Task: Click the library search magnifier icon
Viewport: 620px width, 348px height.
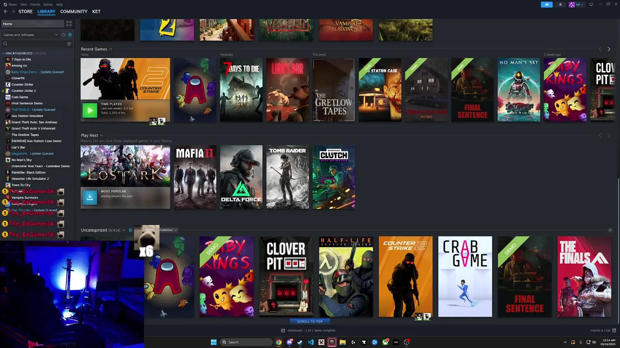Action: click(5, 44)
